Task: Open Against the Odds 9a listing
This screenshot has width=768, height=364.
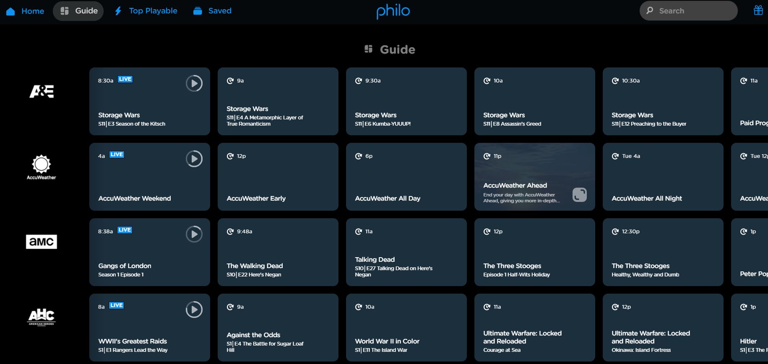Action: (x=278, y=328)
